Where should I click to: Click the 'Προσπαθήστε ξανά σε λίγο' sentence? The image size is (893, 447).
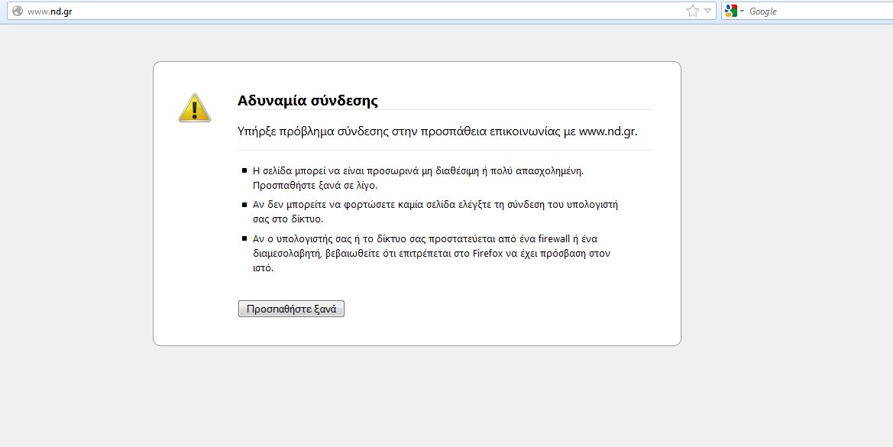click(315, 185)
